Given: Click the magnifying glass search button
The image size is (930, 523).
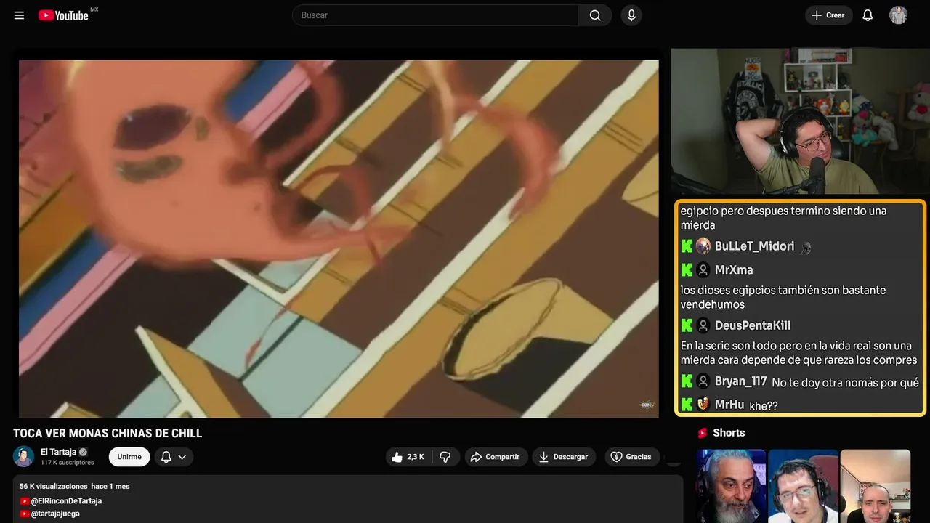Looking at the screenshot, I should (595, 15).
